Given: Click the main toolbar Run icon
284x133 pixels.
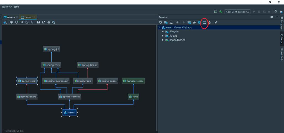Looking at the screenshot, I should (x=254, y=12).
